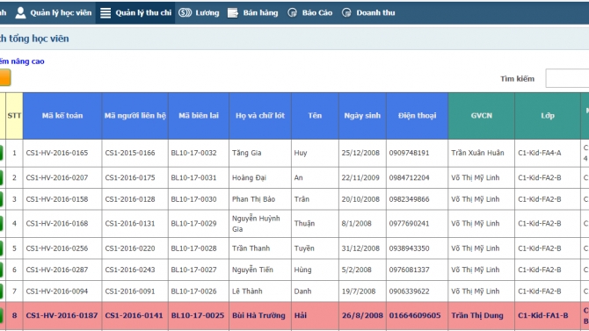Screen dimensions: 589x331
Task: Focus the Tìm kiếm search field
Action: (x=567, y=78)
